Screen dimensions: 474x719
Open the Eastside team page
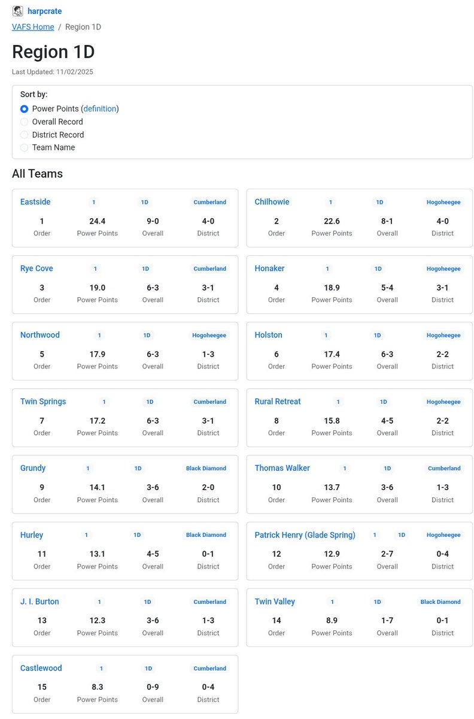[x=35, y=202]
